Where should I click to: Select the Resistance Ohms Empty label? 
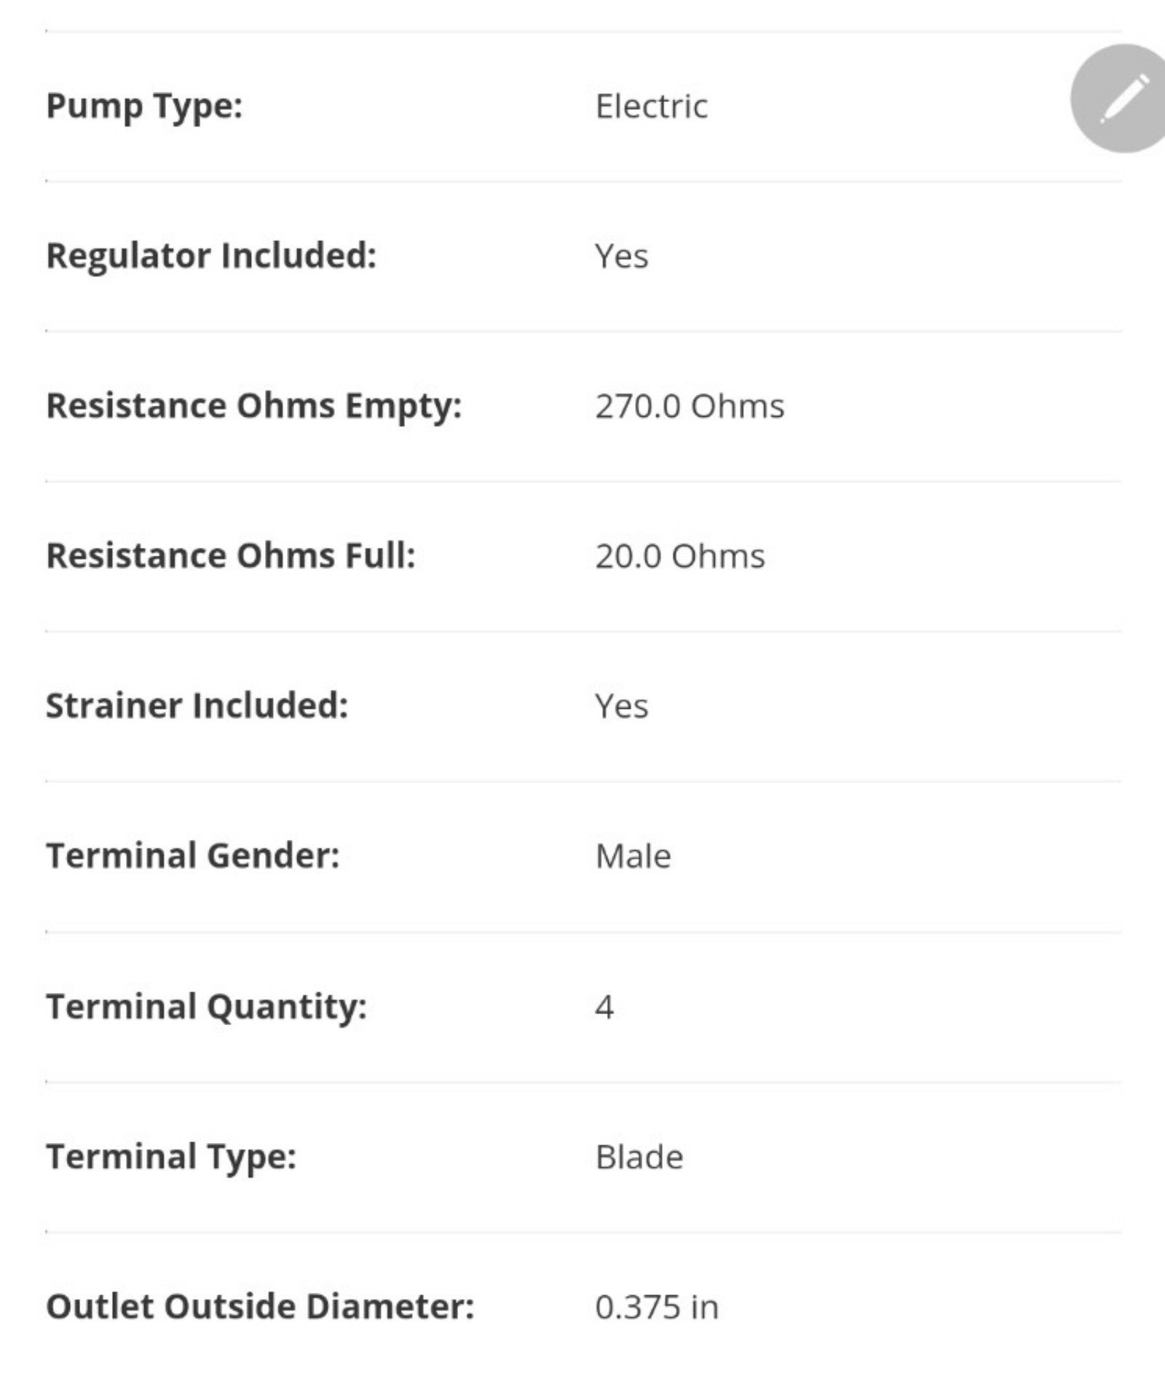(x=254, y=407)
